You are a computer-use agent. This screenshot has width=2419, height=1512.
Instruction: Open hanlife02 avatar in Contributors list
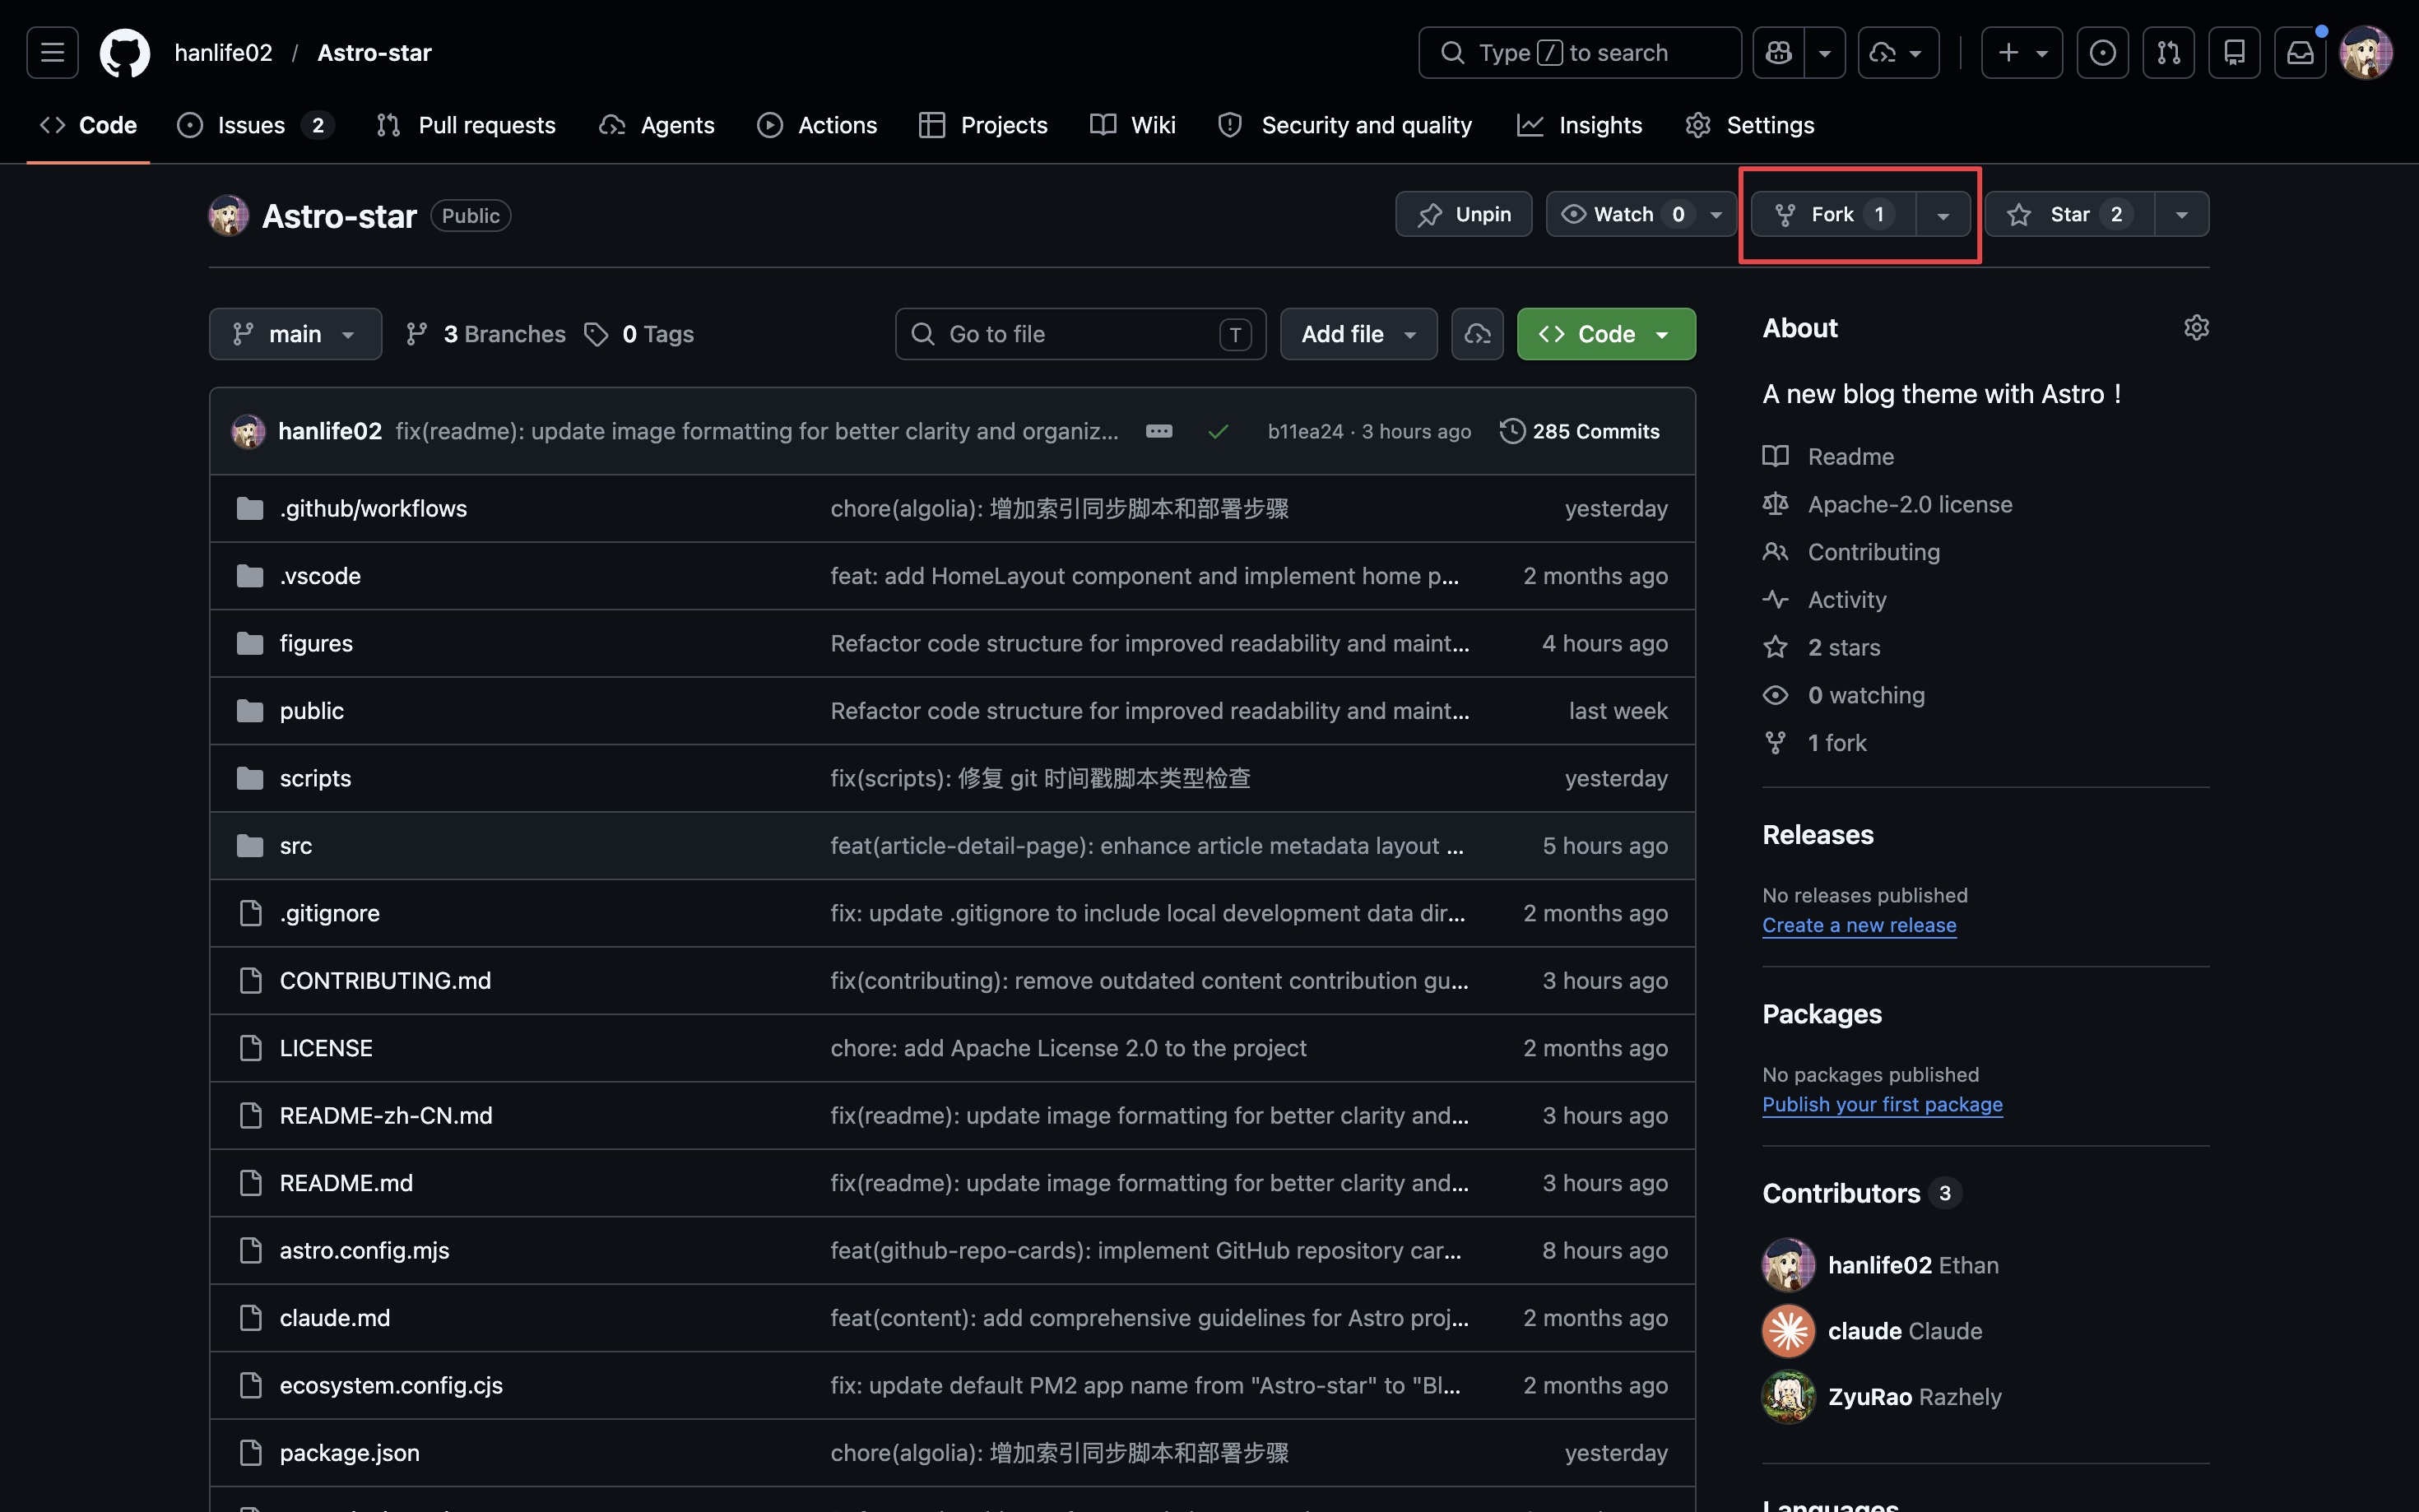pos(1788,1265)
